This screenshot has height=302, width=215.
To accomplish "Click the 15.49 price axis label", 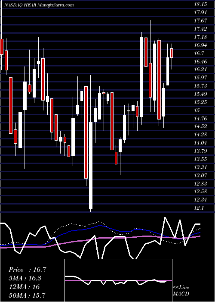I will pyautogui.click(x=200, y=94).
